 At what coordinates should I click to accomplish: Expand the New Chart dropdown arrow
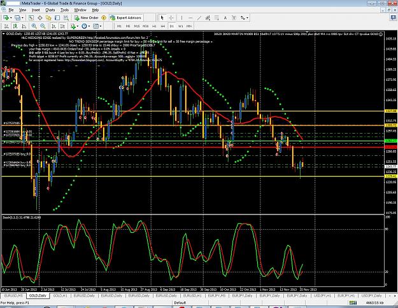[x=11, y=18]
